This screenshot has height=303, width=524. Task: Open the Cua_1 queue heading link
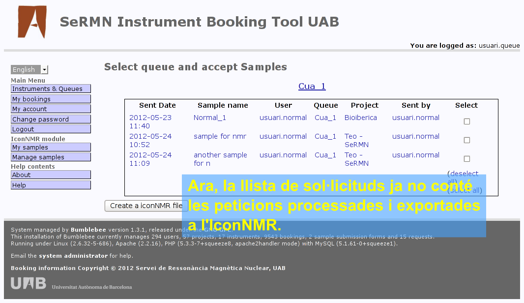(x=312, y=86)
